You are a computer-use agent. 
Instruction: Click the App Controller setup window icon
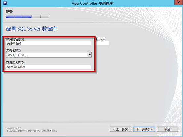[x=5, y=3]
